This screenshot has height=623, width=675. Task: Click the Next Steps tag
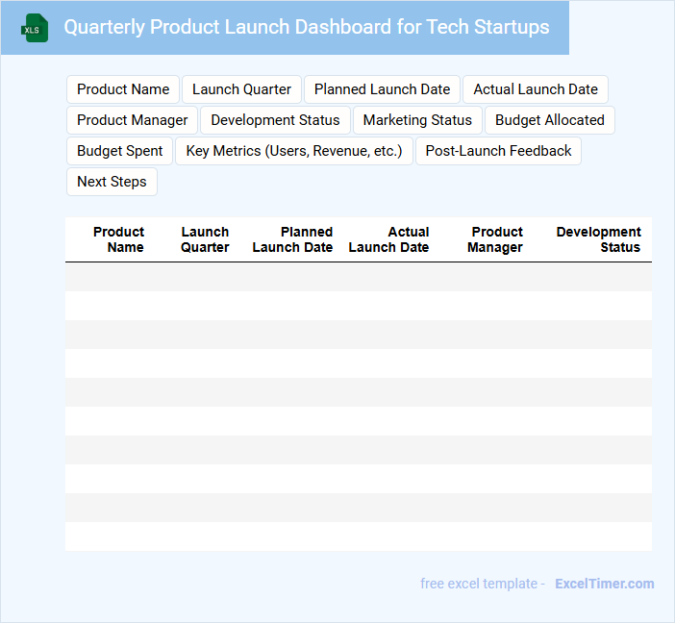(112, 182)
